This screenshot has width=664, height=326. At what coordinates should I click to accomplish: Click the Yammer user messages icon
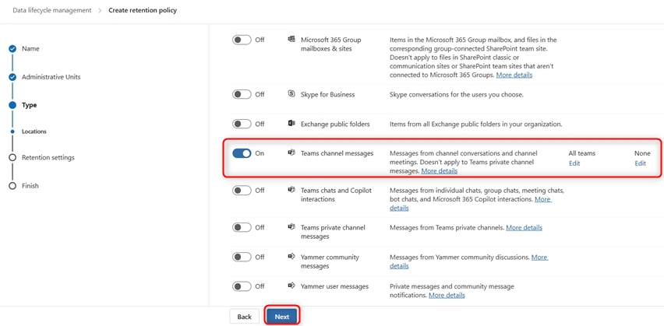(x=291, y=286)
